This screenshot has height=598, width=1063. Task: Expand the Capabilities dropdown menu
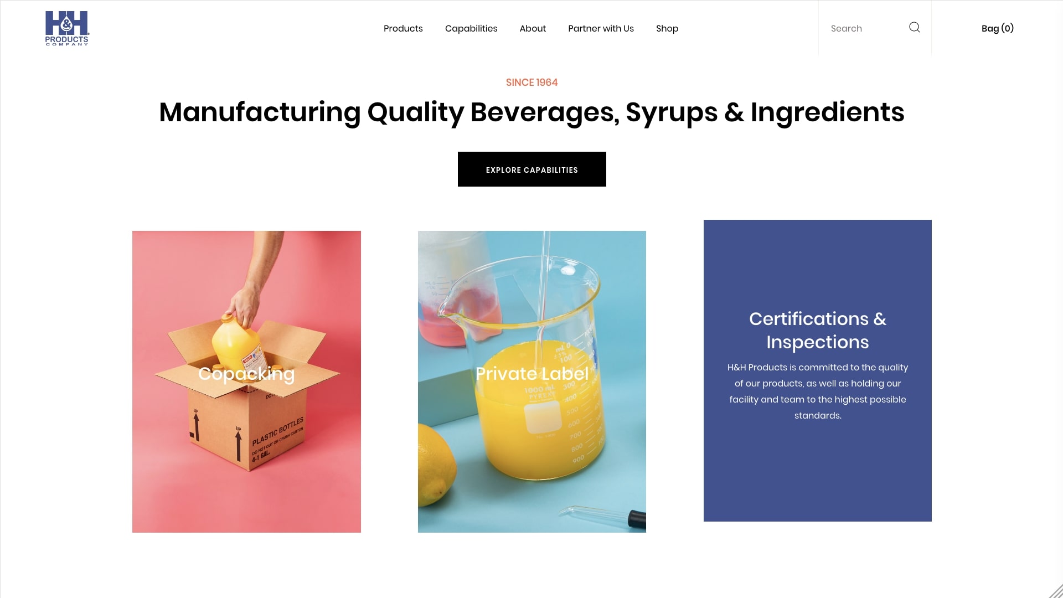click(471, 28)
